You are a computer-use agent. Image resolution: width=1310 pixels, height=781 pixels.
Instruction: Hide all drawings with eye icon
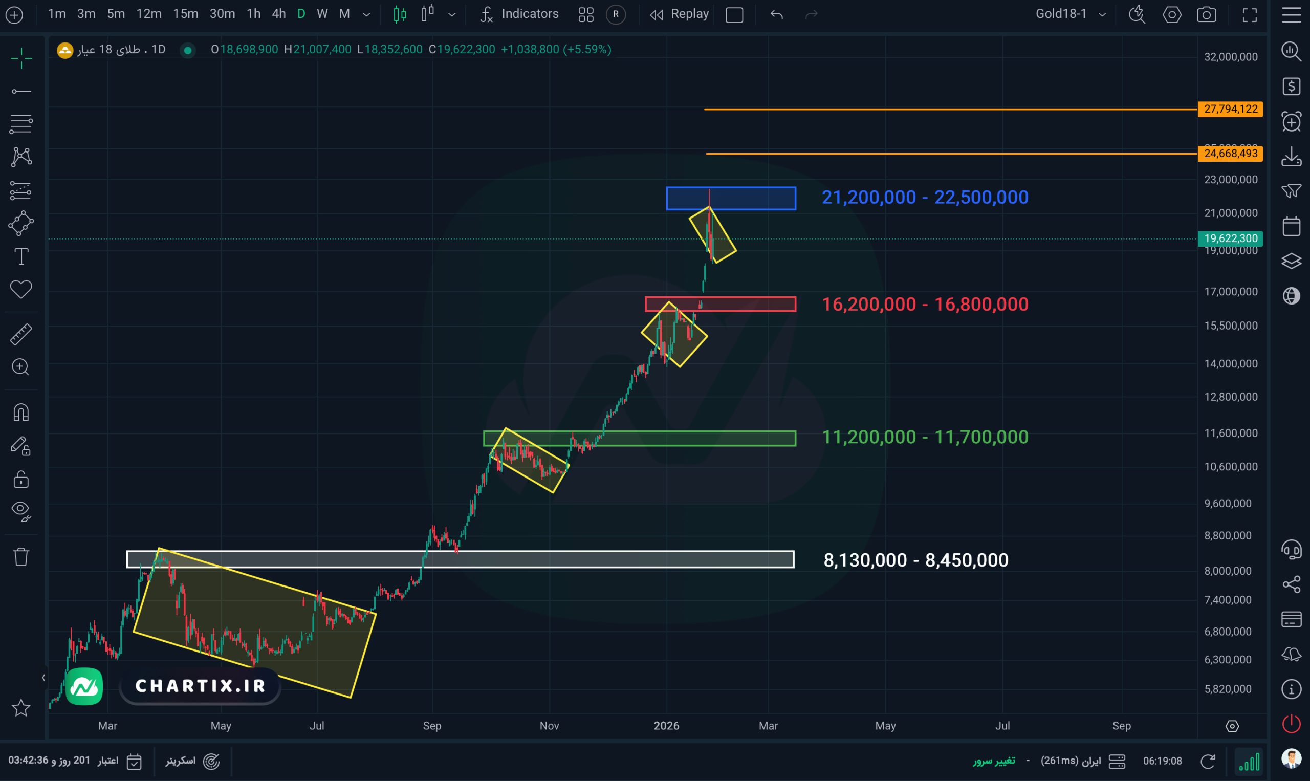[21, 510]
